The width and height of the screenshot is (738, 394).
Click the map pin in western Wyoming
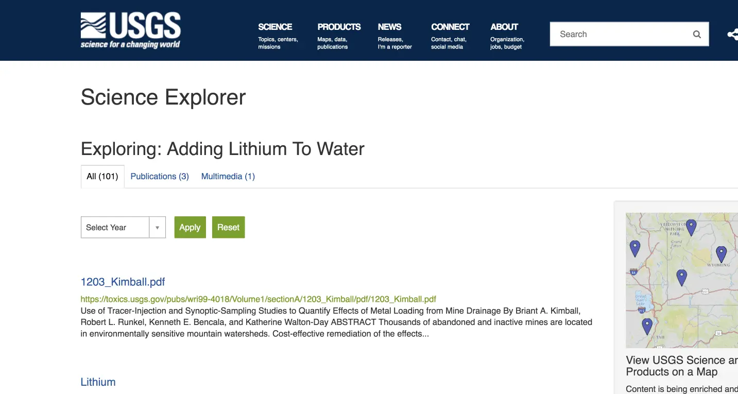[x=681, y=277]
